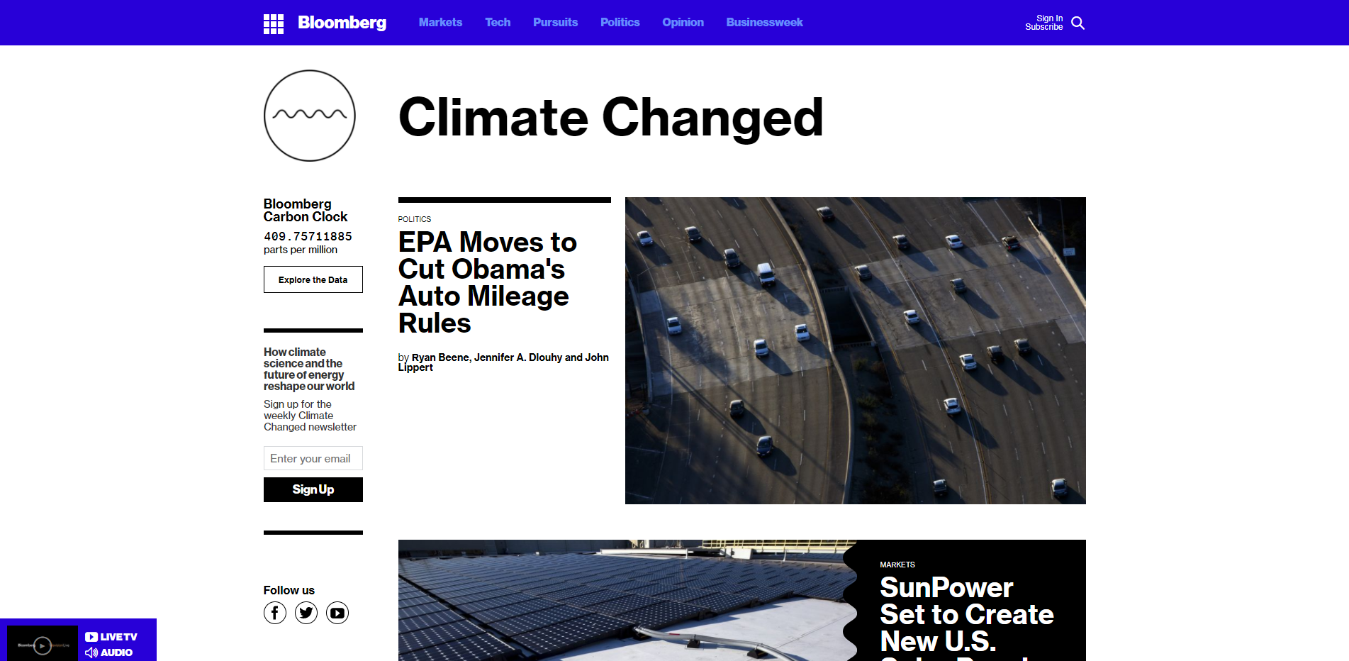Screen dimensions: 1349x661
Task: Open Bloomberg's Twitter profile icon
Action: pyautogui.click(x=306, y=613)
